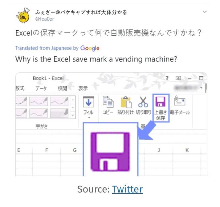Click the purple floppy disk save icon
The height and width of the screenshot is (207, 220).
(x=160, y=101)
